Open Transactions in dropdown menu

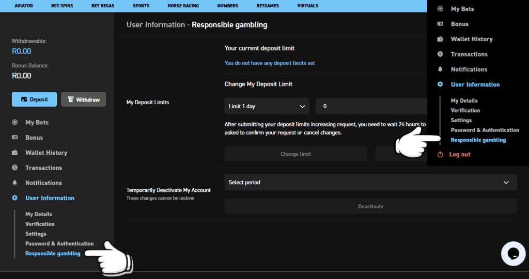(x=469, y=54)
